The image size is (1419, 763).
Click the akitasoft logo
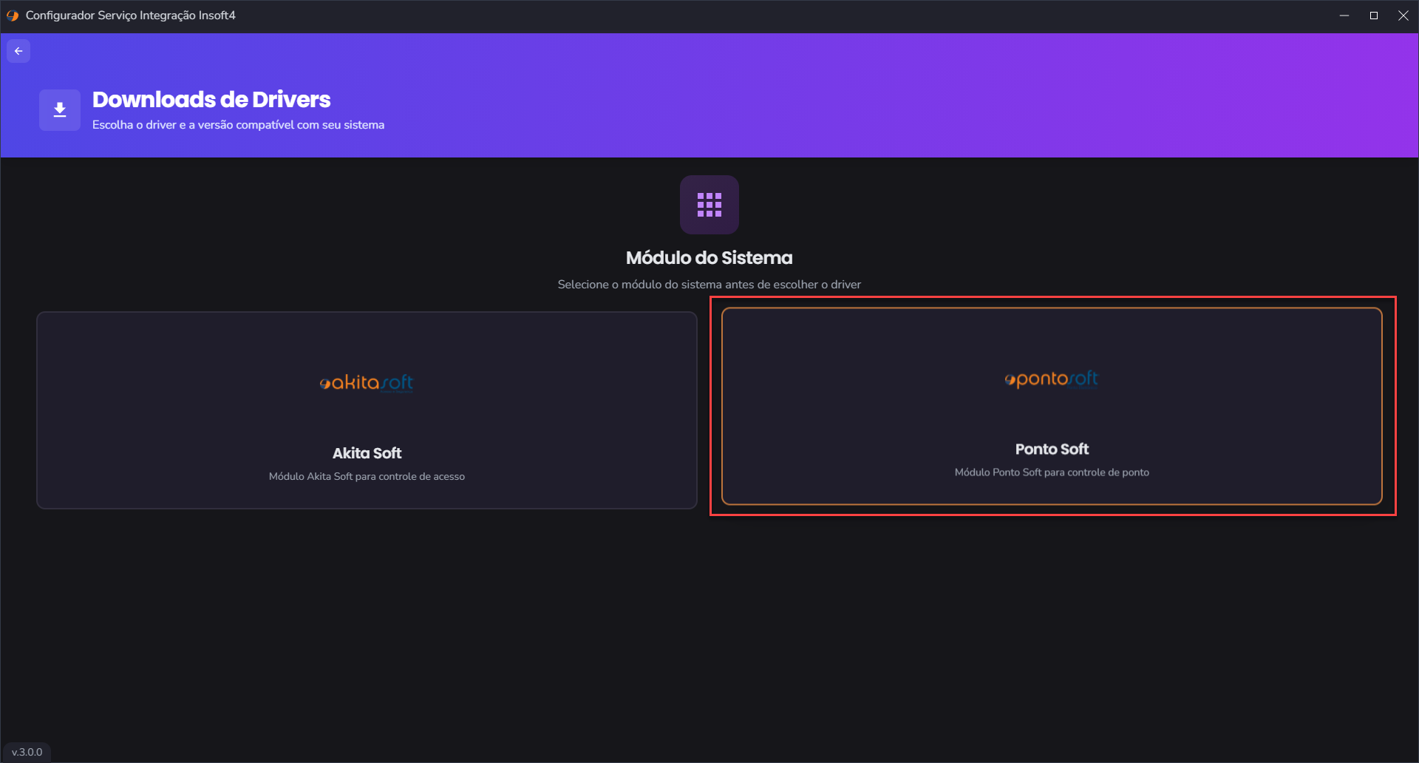tap(367, 382)
